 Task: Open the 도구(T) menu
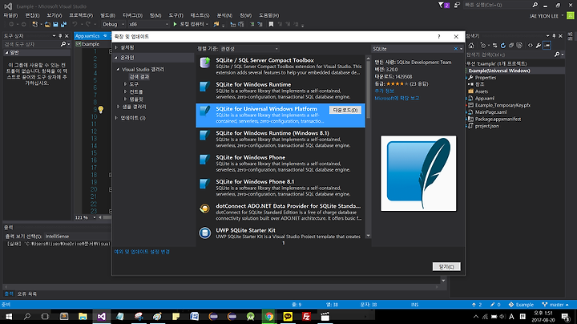point(176,15)
